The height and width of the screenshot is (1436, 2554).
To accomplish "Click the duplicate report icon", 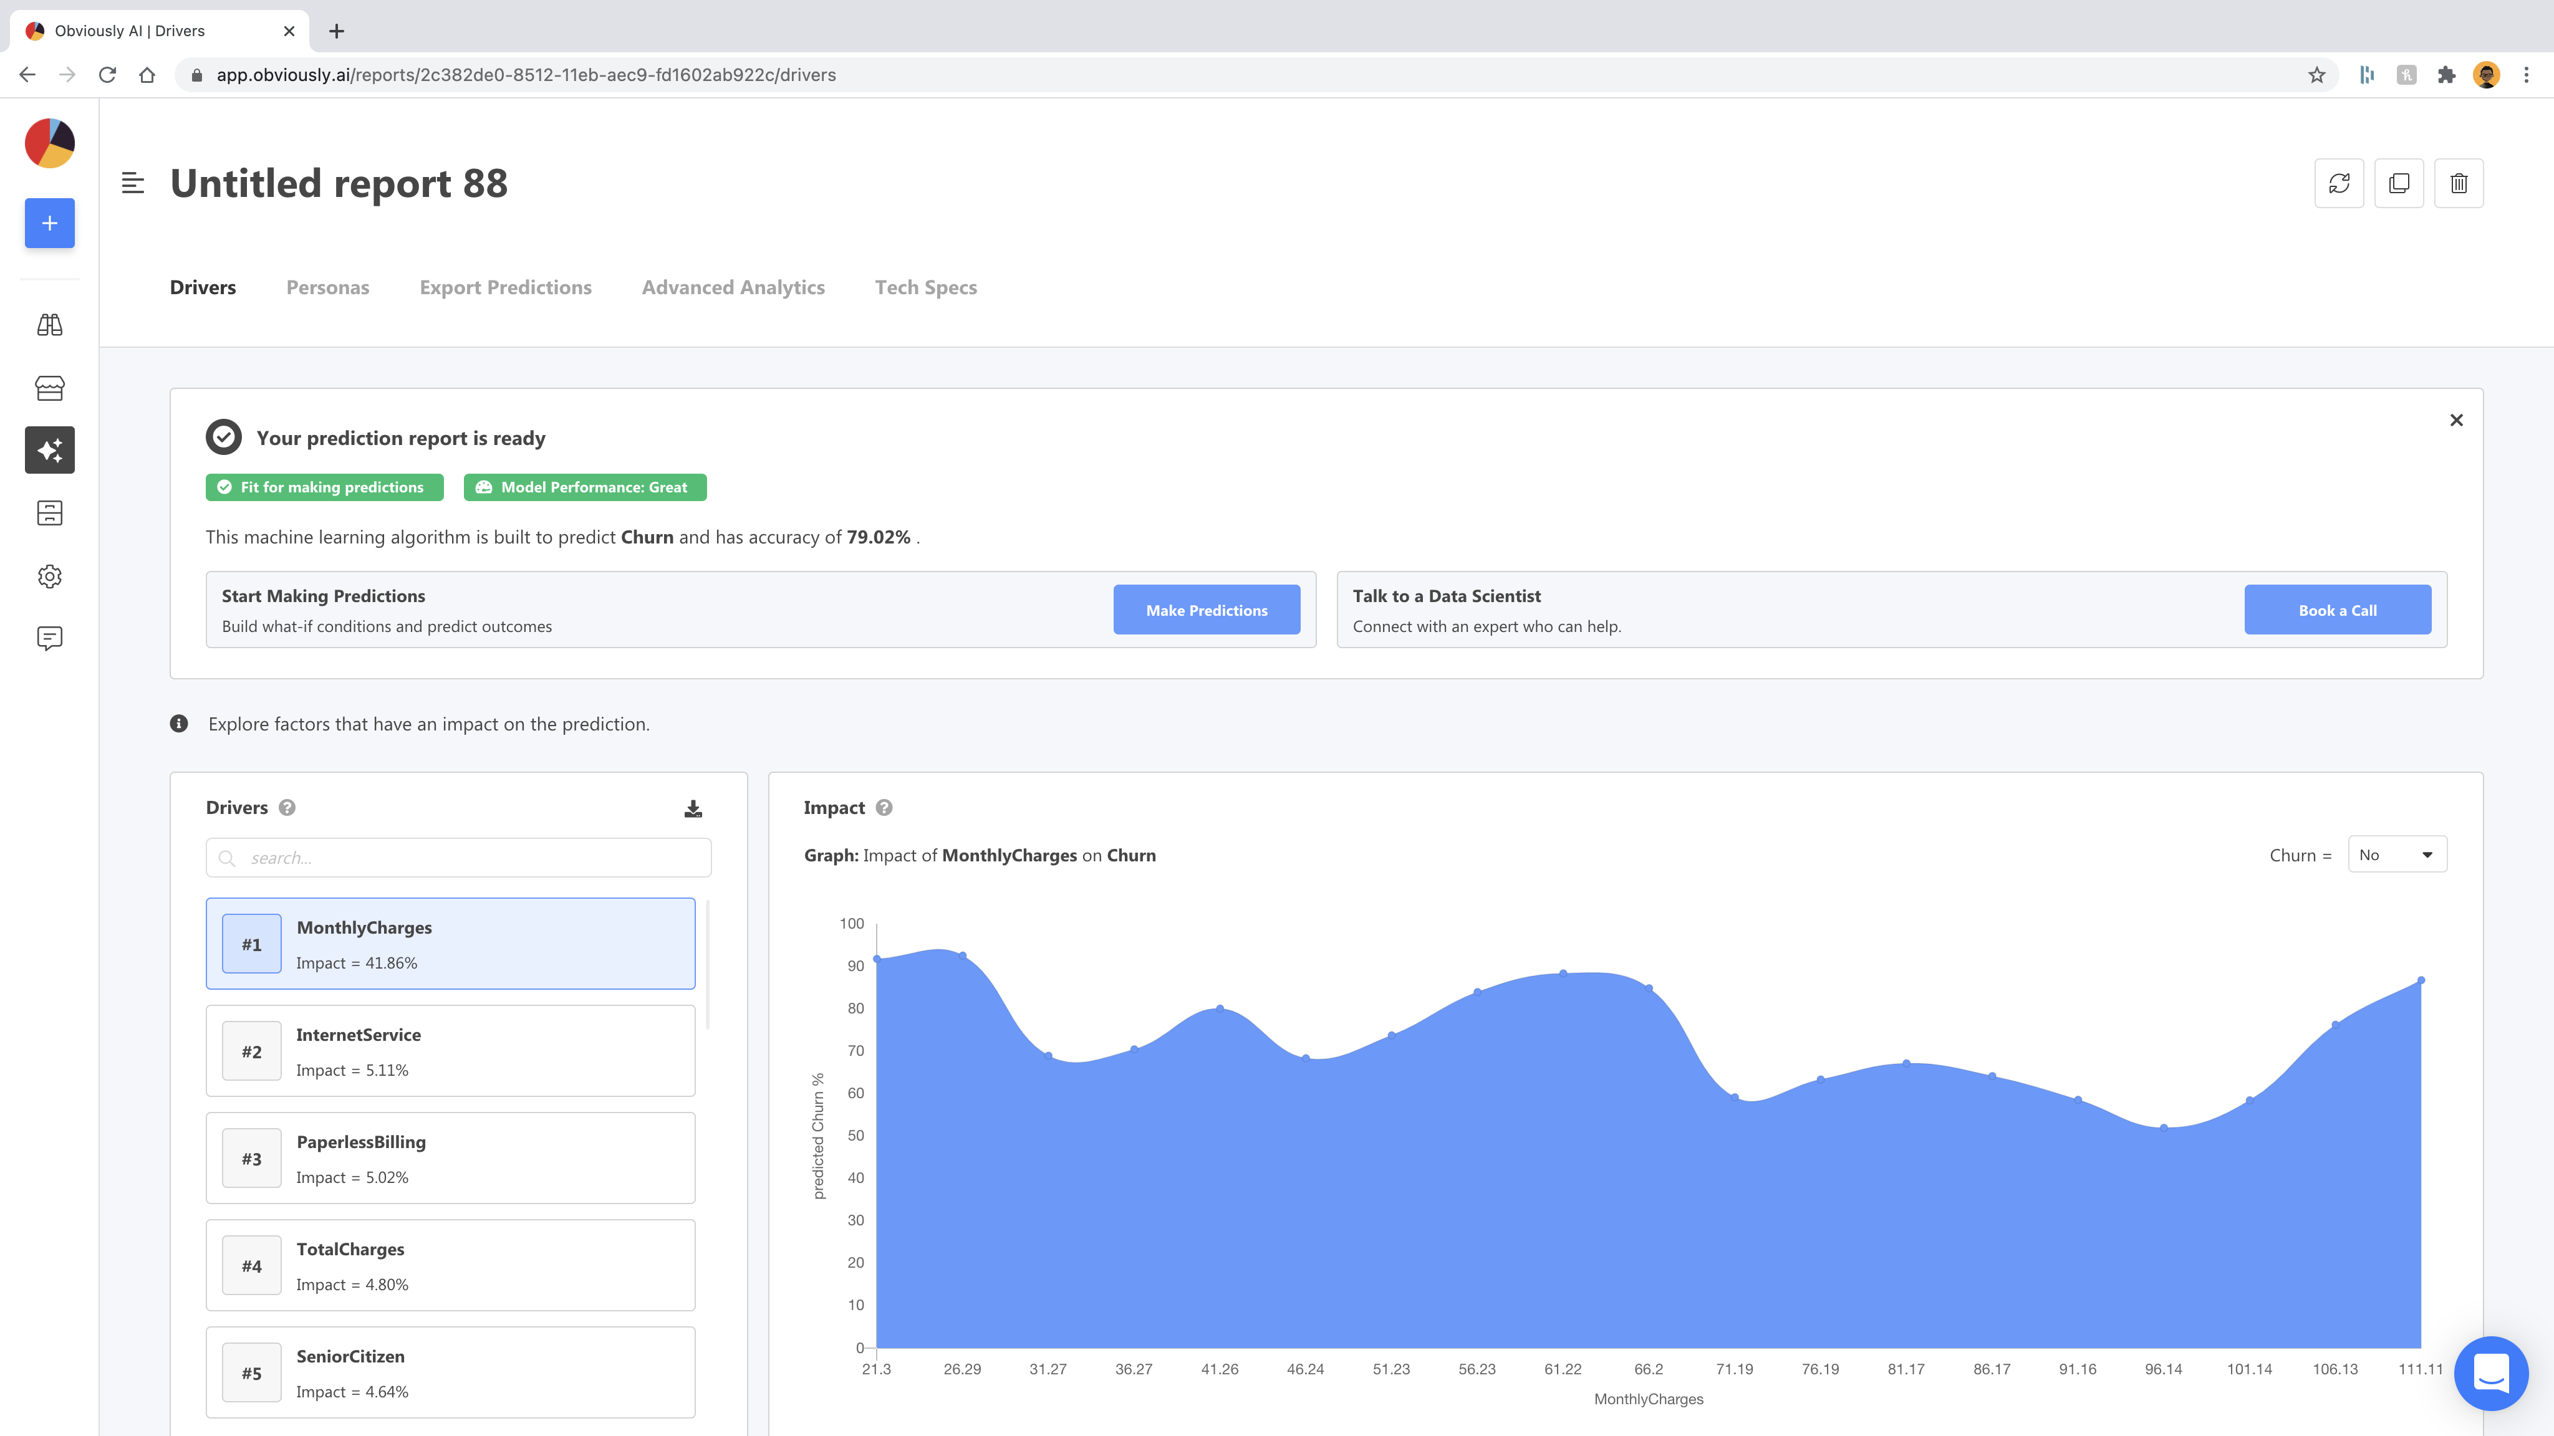I will [2398, 183].
